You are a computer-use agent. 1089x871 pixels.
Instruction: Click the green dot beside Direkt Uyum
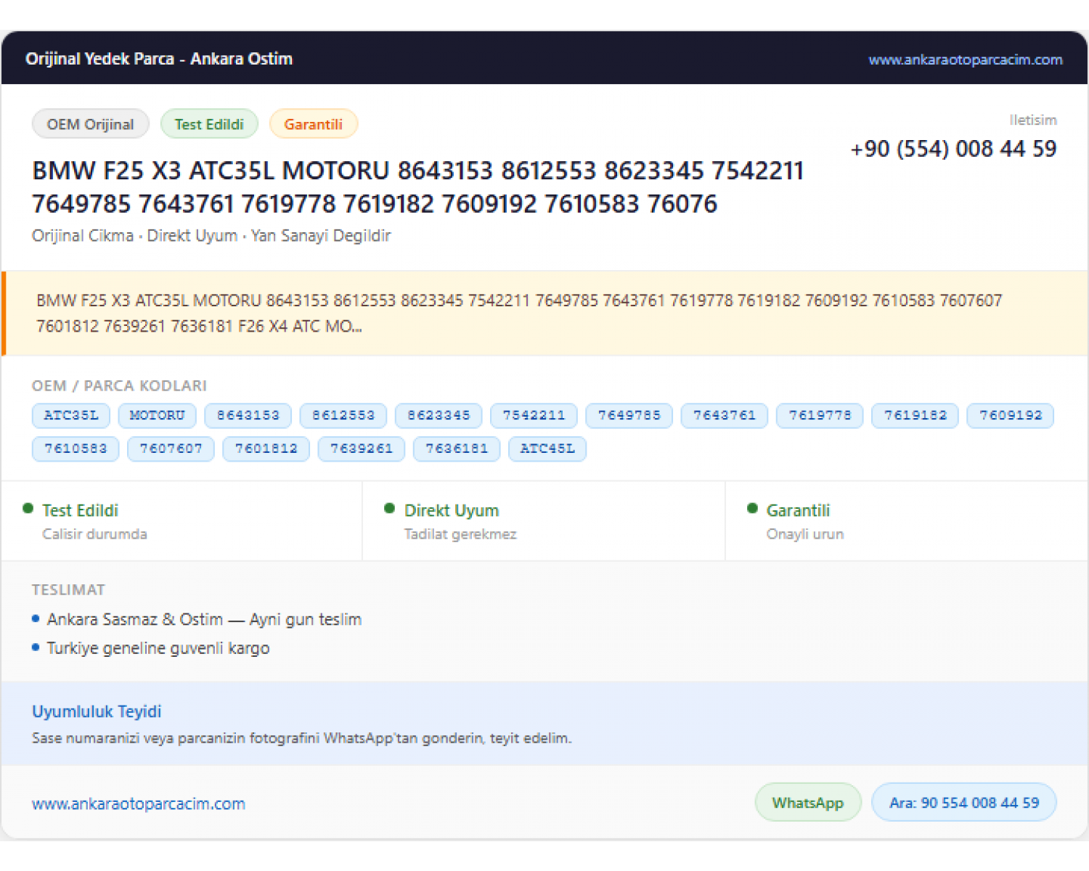(390, 509)
